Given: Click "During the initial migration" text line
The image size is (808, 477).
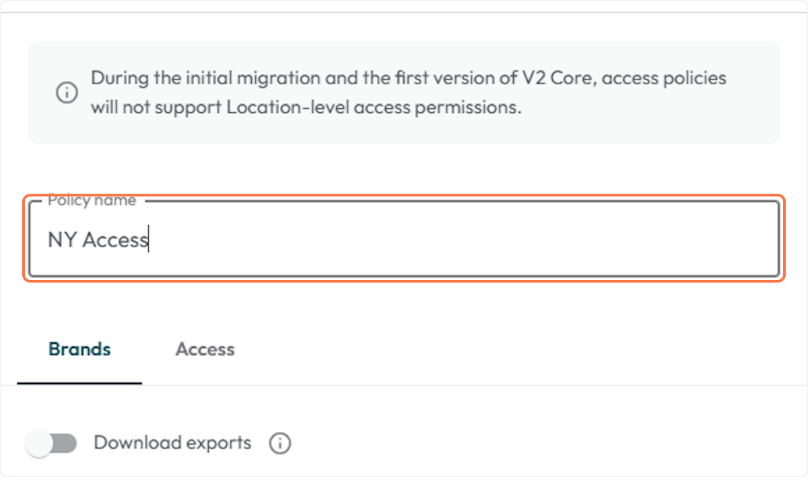Looking at the screenshot, I should pyautogui.click(x=205, y=78).
